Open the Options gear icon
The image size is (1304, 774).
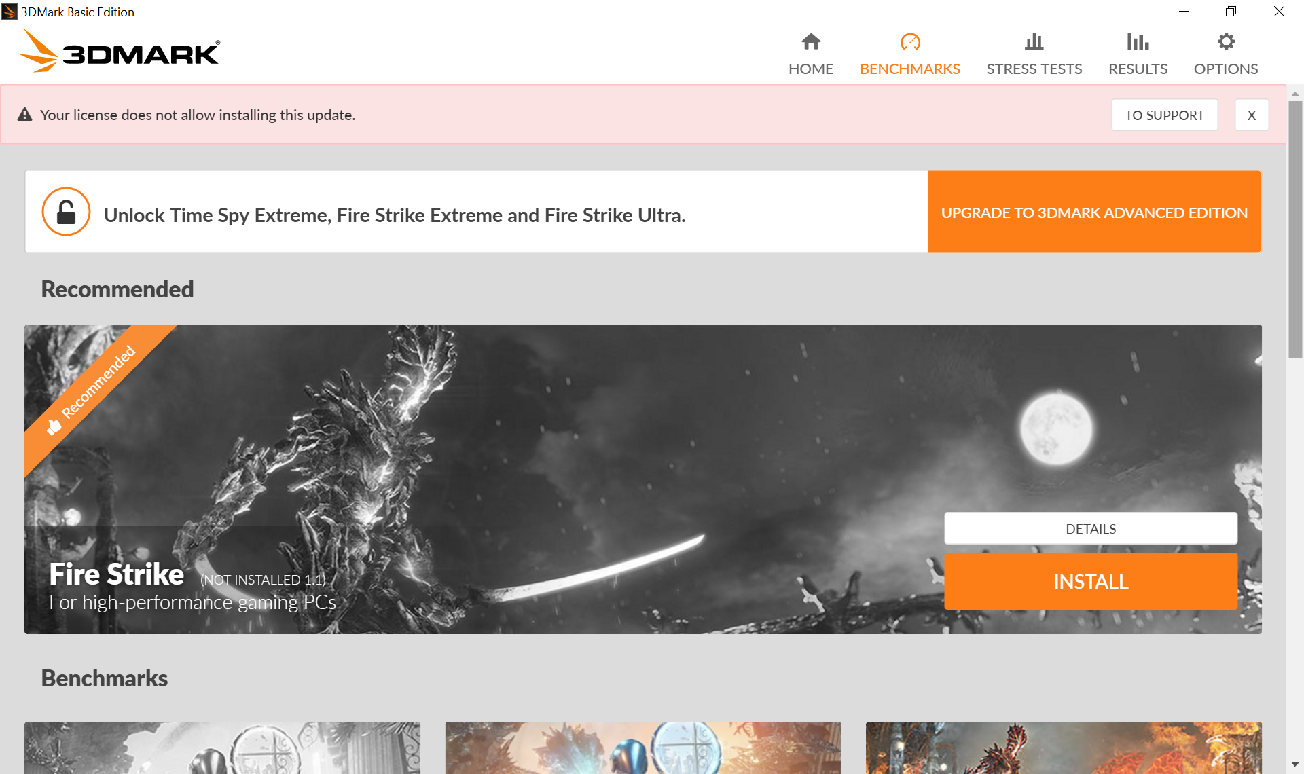pyautogui.click(x=1226, y=41)
